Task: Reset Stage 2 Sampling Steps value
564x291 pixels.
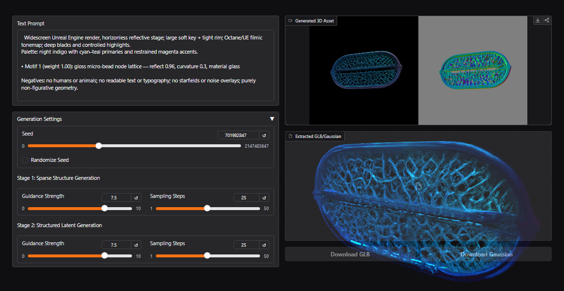Action: tap(264, 245)
